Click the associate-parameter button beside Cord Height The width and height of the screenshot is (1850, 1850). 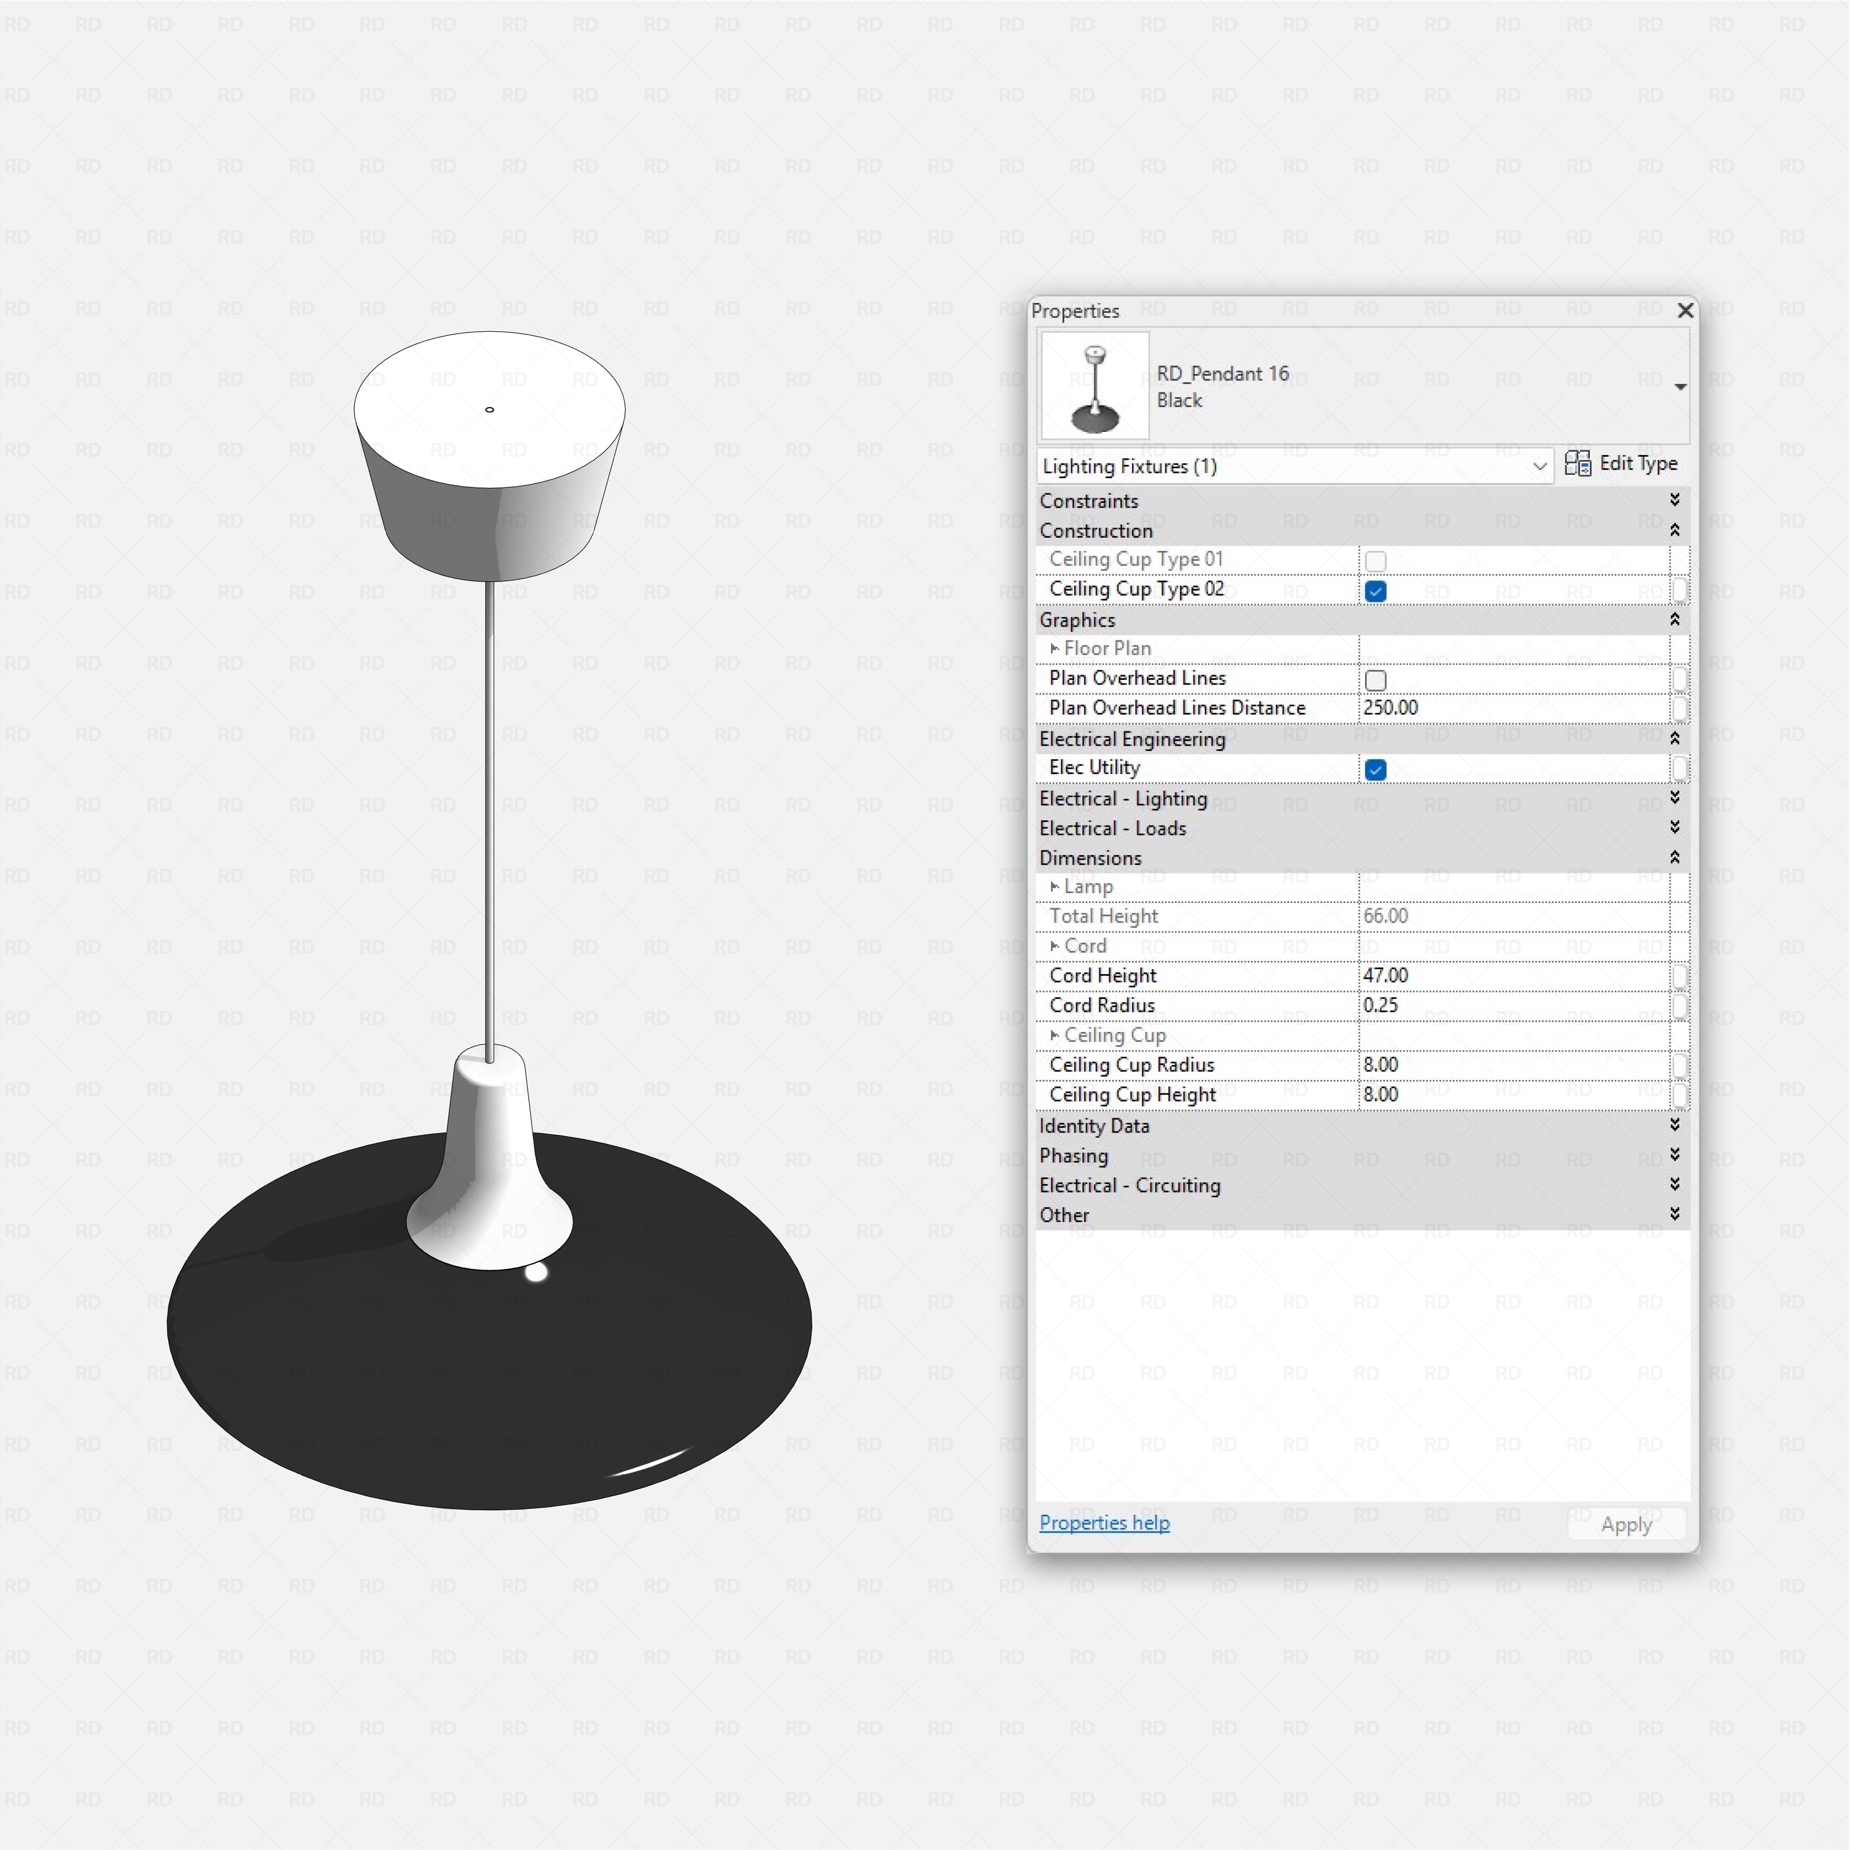click(1679, 976)
